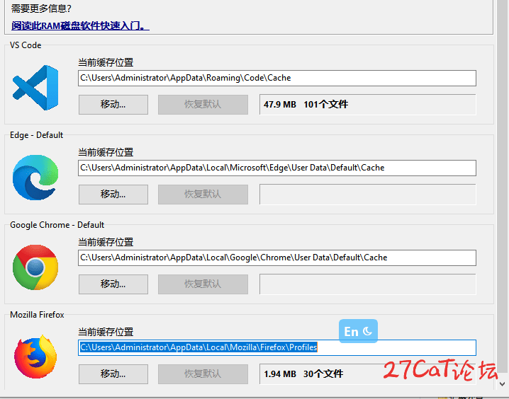Click the VS Code logo icon

tap(35, 88)
